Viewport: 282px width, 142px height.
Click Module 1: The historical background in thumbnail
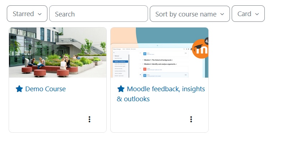tap(158, 60)
